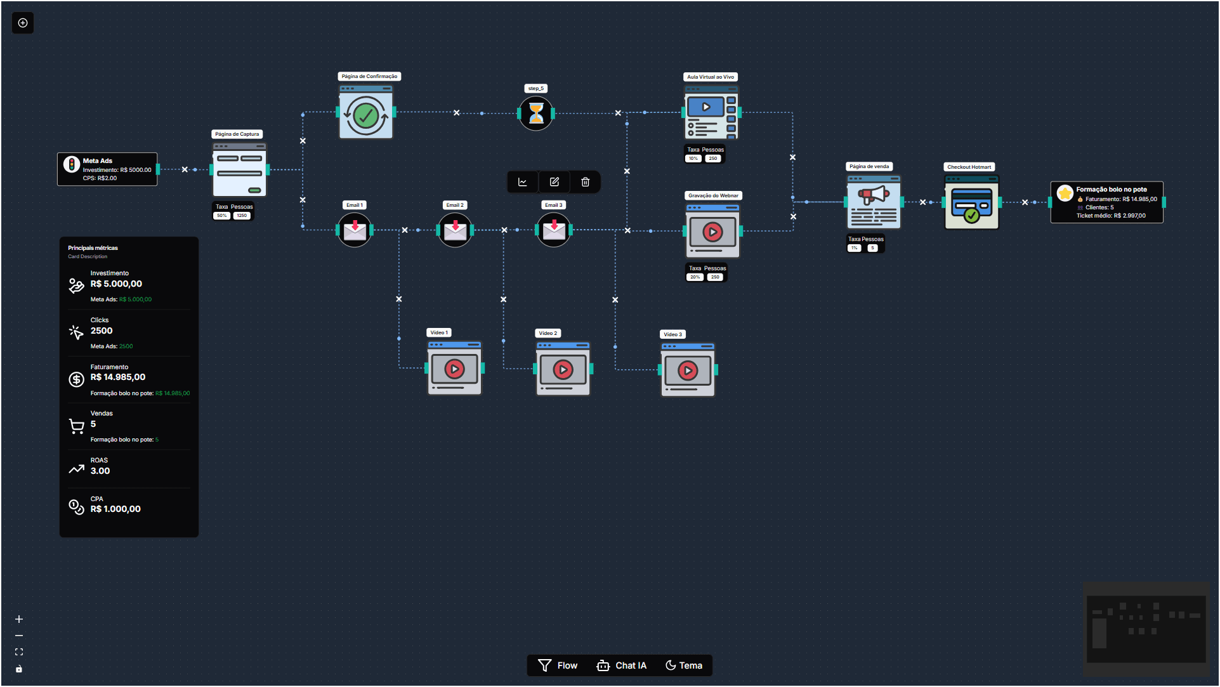Delete edge between Página de venda and Checkout

click(922, 202)
